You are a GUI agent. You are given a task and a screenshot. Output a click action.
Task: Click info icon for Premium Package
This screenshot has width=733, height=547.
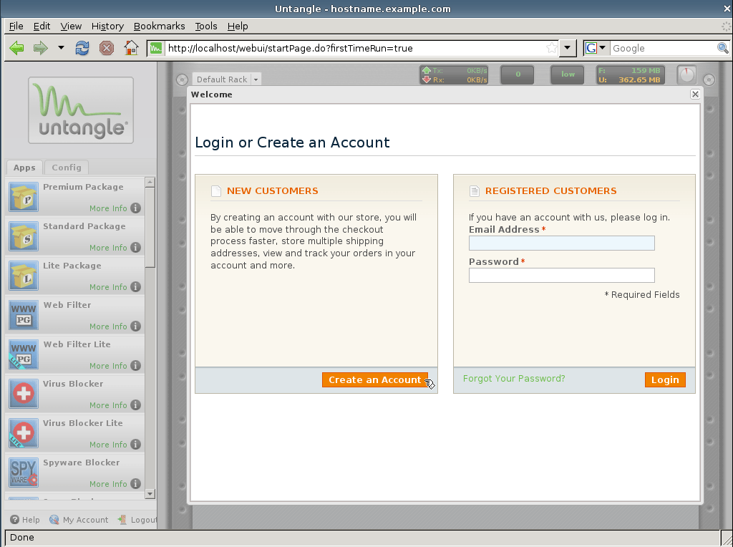(x=135, y=208)
